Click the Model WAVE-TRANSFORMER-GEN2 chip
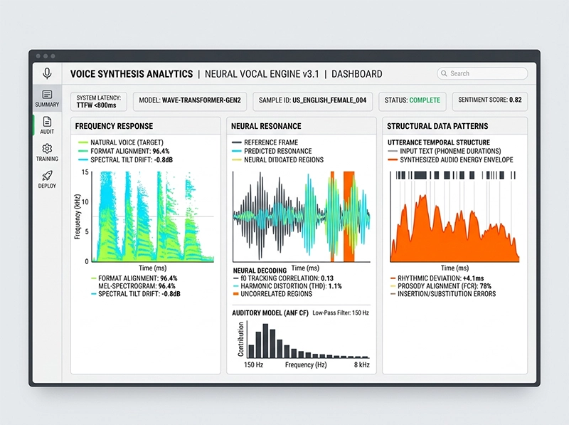This screenshot has width=569, height=425. [190, 100]
